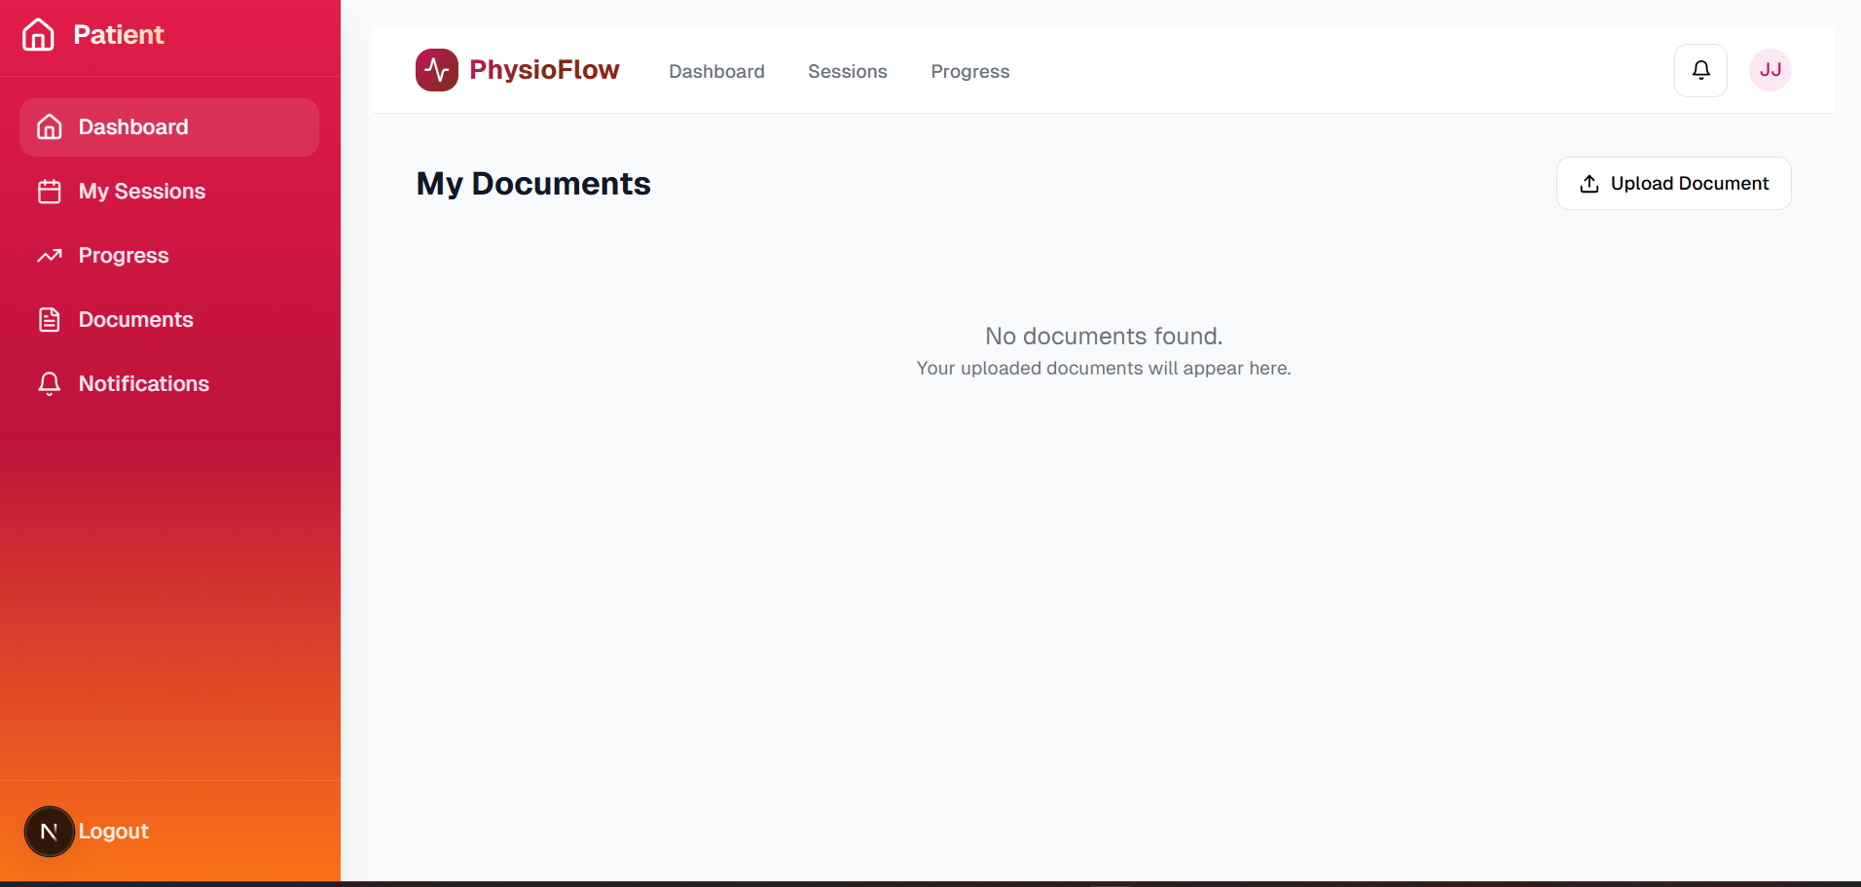Click the Patient title in sidebar header
1861x887 pixels.
click(x=119, y=35)
